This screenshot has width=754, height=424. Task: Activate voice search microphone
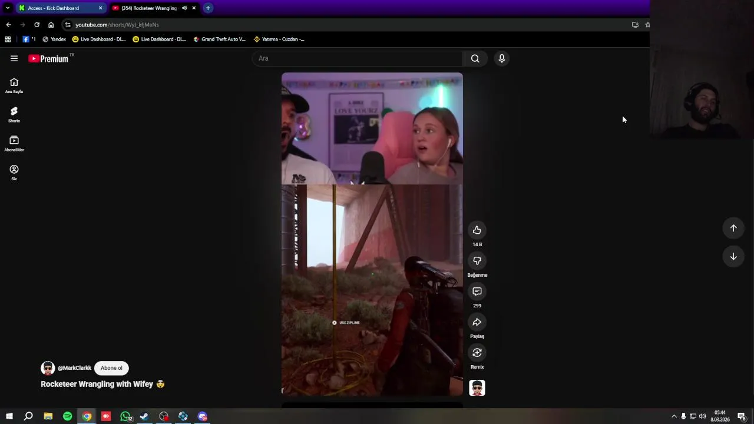[x=502, y=58]
